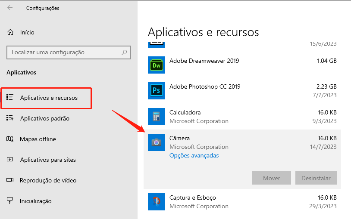Select Aplicativos e recursos in sidebar

pos(49,98)
